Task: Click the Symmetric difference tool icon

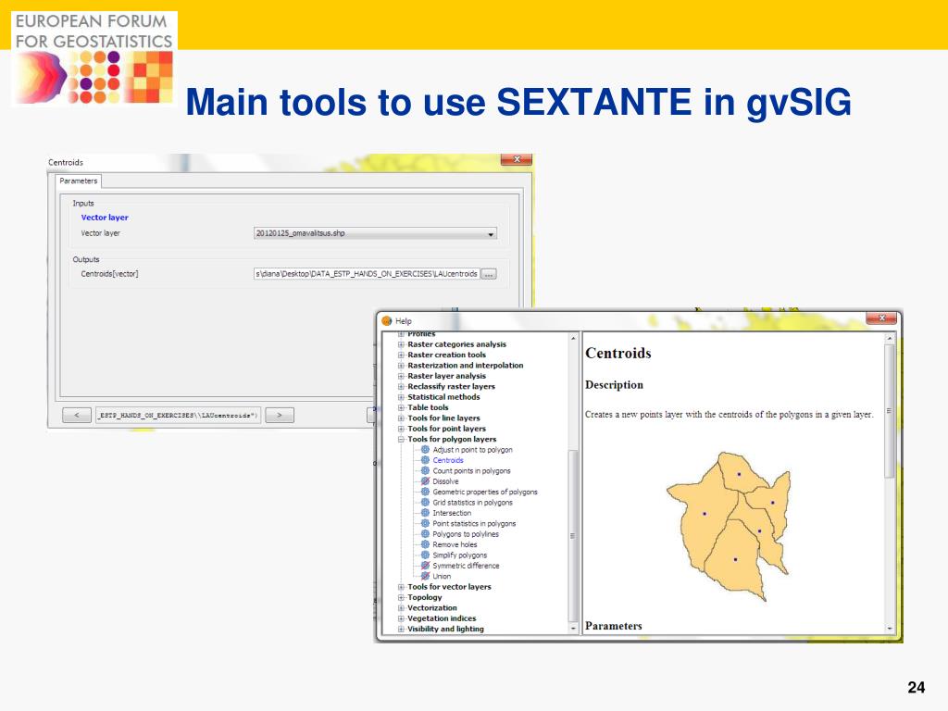Action: [x=425, y=566]
